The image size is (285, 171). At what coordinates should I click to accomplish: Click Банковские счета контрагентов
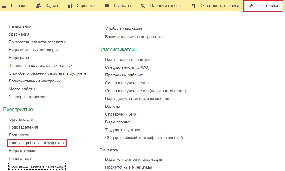(x=134, y=37)
